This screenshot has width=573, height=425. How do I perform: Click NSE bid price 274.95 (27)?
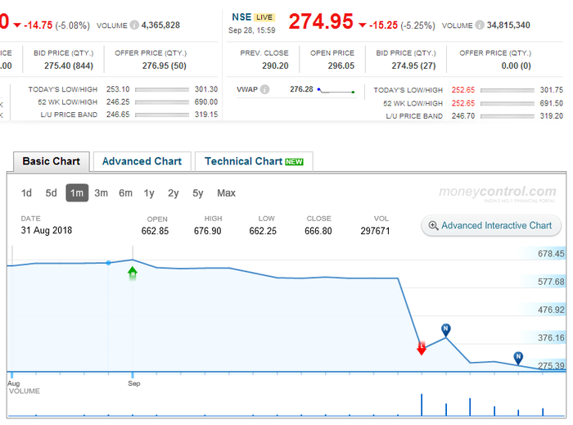(413, 66)
